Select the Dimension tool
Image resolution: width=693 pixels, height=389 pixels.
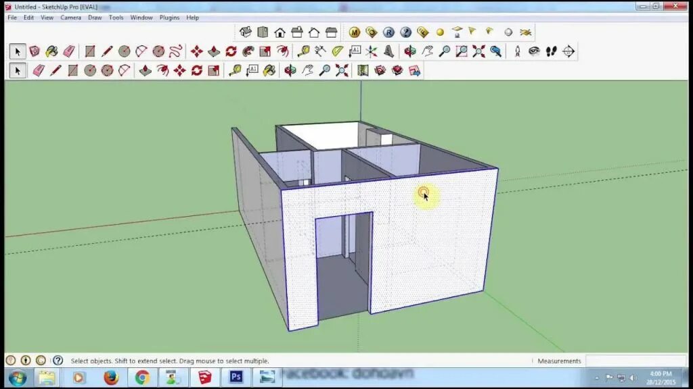320,51
